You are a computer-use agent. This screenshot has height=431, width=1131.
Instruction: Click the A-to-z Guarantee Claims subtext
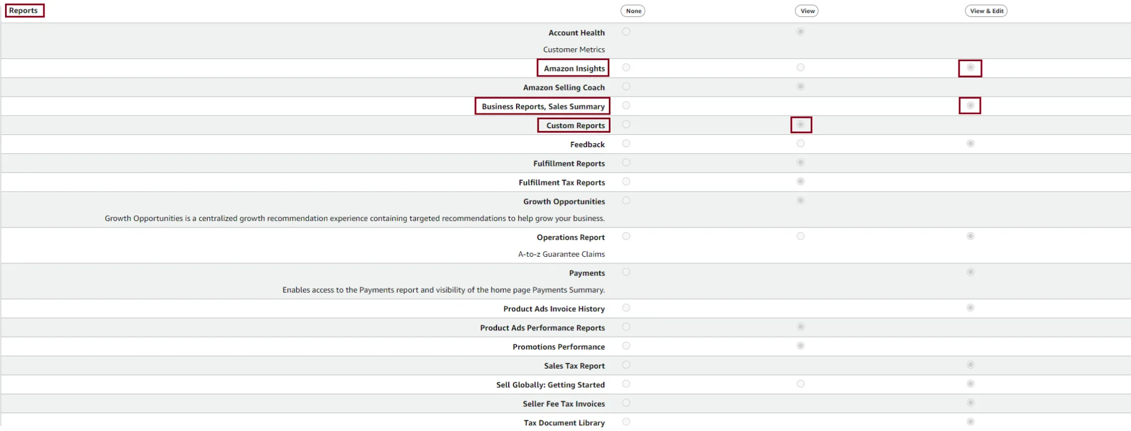click(562, 254)
